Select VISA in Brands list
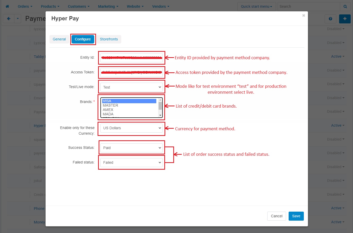353x233 pixels. pyautogui.click(x=129, y=101)
